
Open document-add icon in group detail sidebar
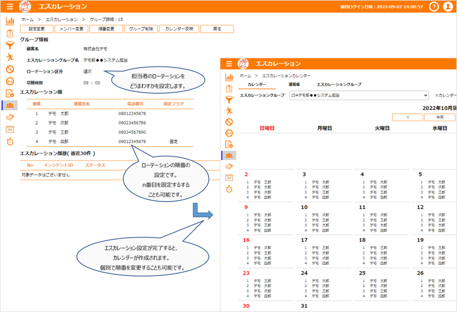(x=10, y=93)
